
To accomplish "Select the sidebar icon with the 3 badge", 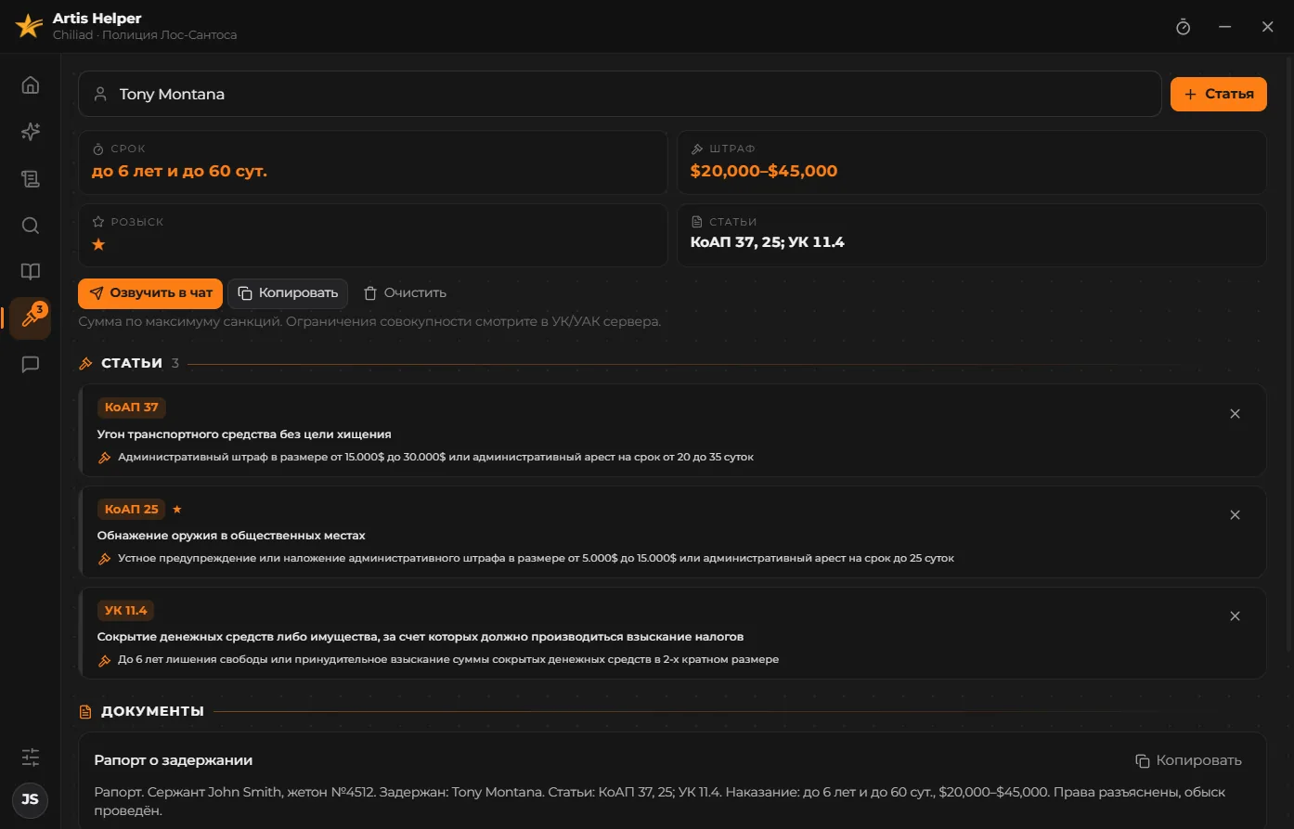I will click(31, 318).
